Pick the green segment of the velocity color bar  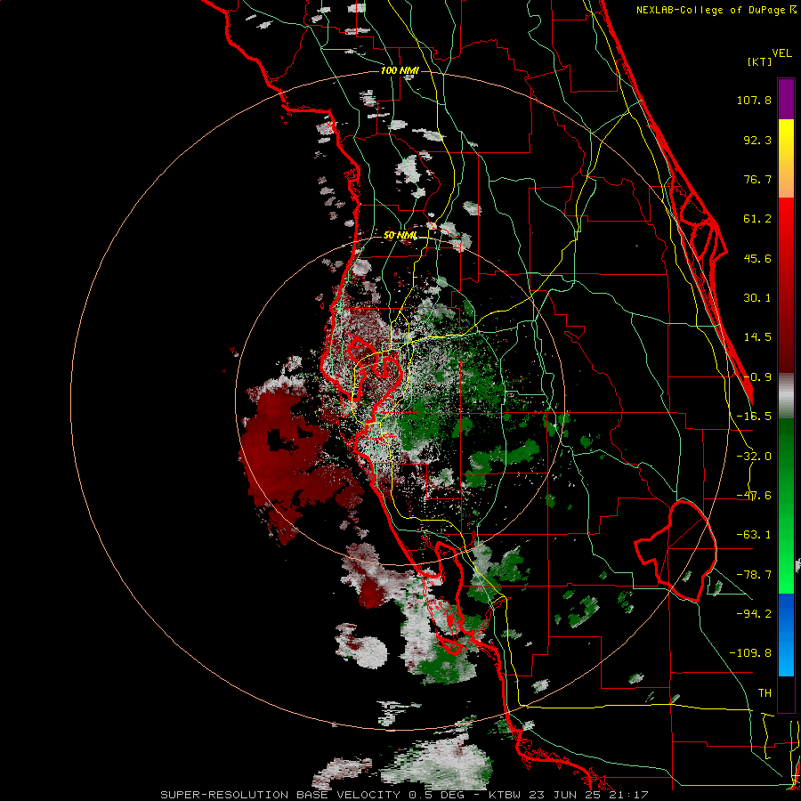(786, 506)
